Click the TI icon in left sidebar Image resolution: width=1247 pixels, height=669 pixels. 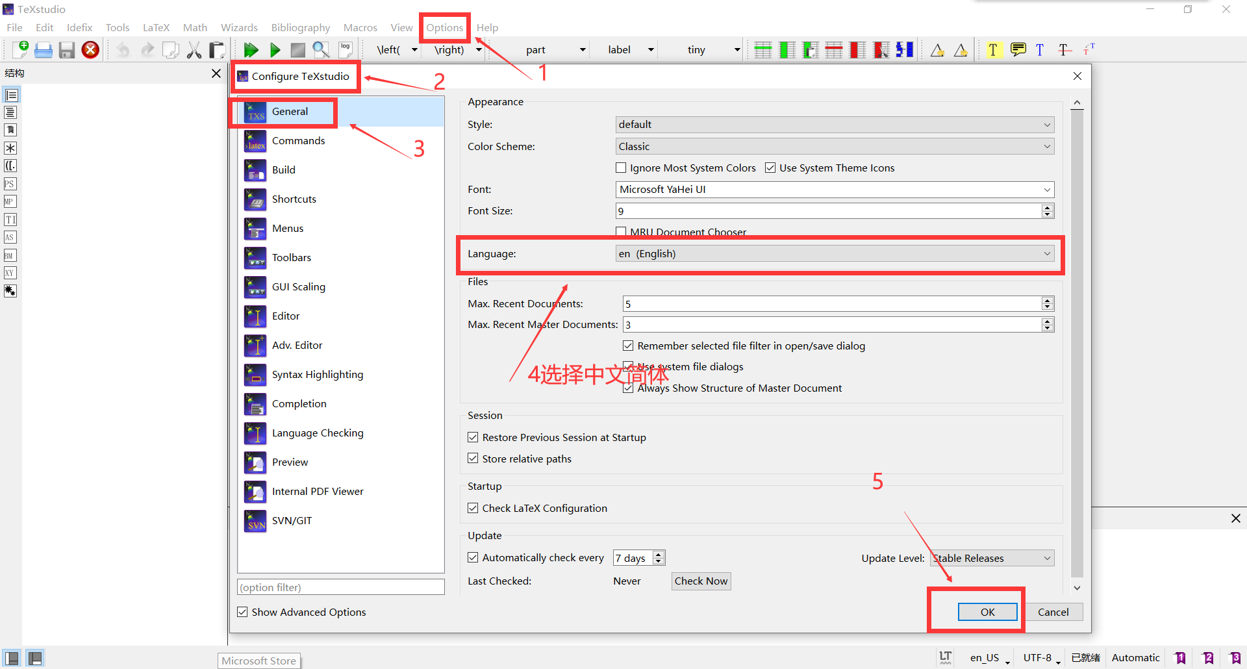(10, 220)
